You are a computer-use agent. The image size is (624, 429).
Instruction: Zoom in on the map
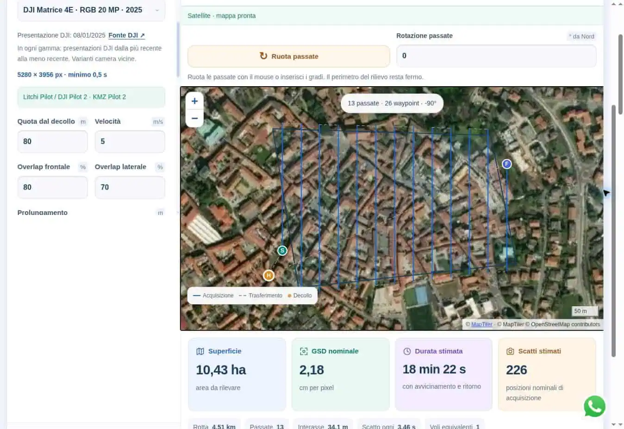195,101
